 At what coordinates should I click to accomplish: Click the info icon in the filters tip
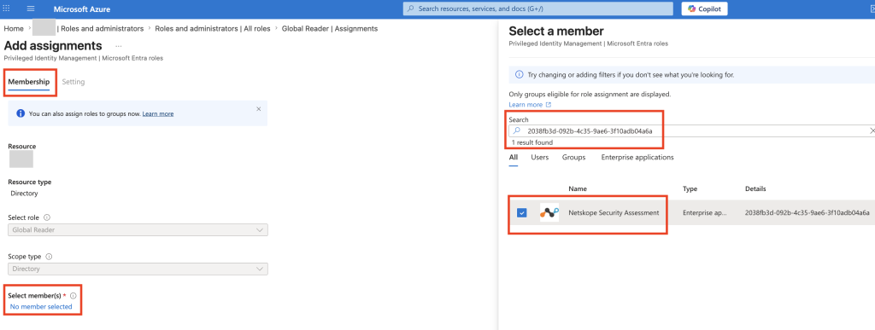click(519, 74)
